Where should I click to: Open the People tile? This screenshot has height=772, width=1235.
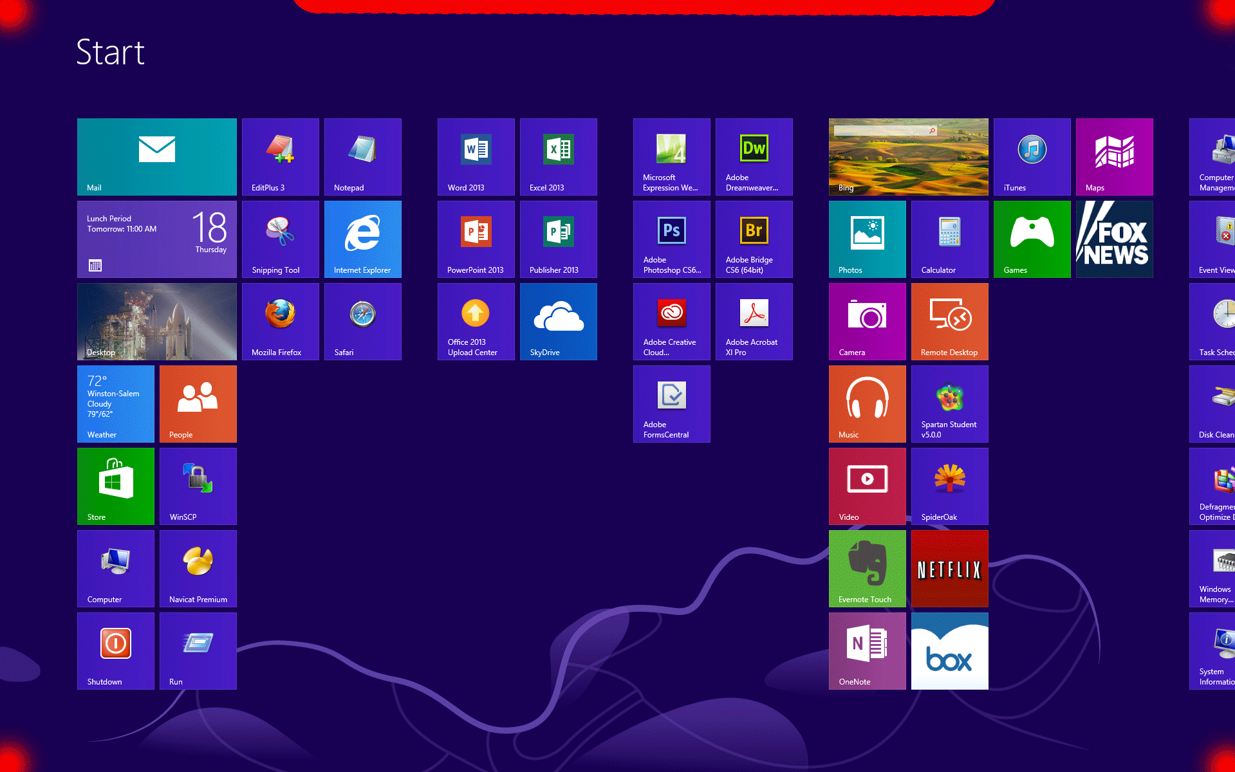click(x=198, y=404)
